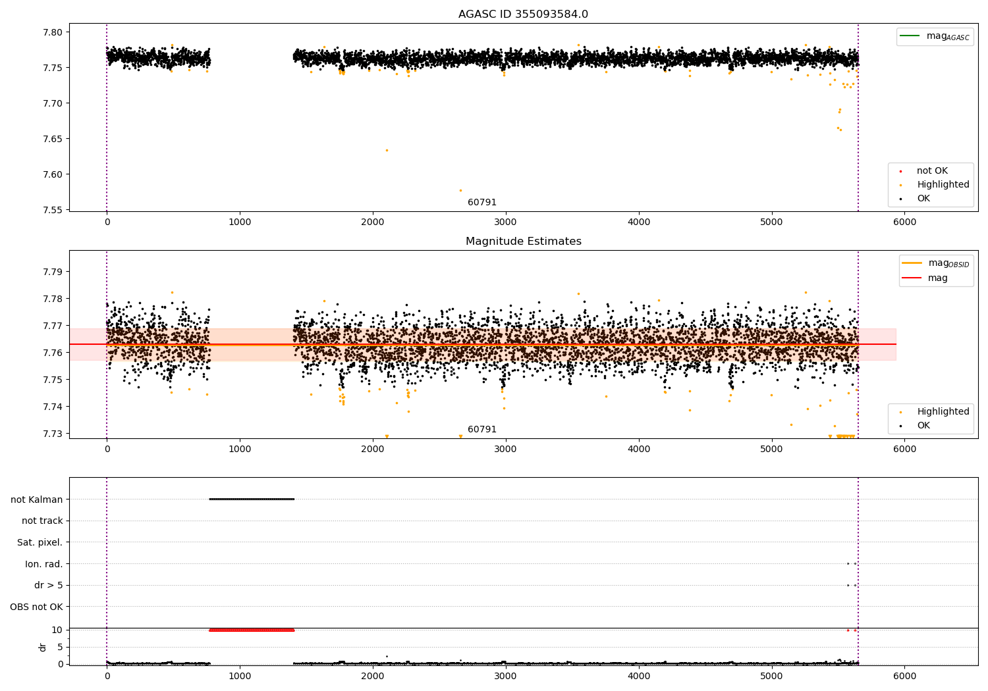Click the 'AGASC ID 355093584.0' plot title
The width and height of the screenshot is (988, 691).
tap(523, 14)
